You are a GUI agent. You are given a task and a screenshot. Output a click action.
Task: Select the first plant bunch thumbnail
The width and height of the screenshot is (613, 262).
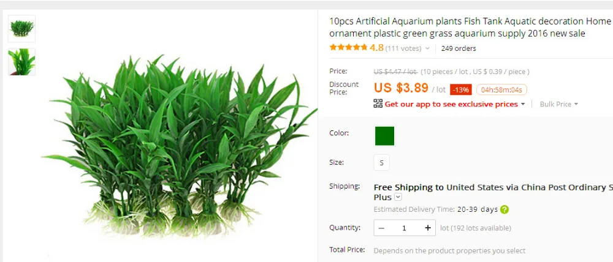22,29
